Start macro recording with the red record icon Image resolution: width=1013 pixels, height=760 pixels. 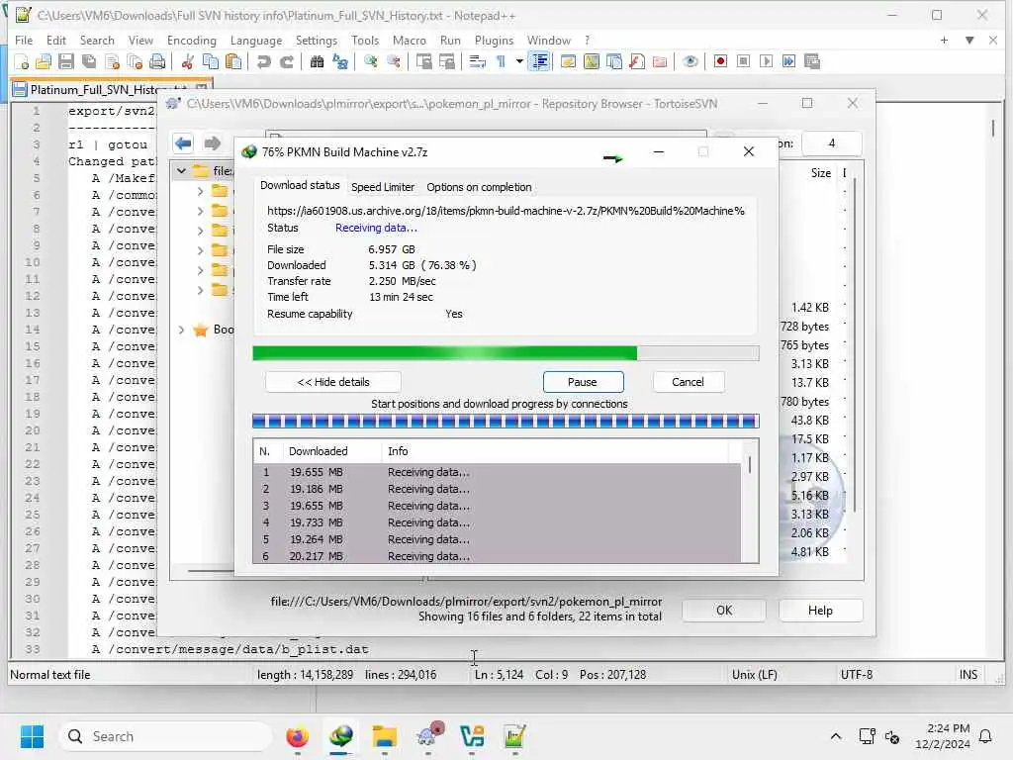pyautogui.click(x=720, y=61)
